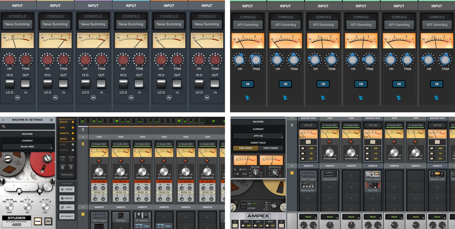The height and width of the screenshot is (229, 455).
Task: Open READ automation dropdown under Neve 1084 channel
Action: [373, 217]
